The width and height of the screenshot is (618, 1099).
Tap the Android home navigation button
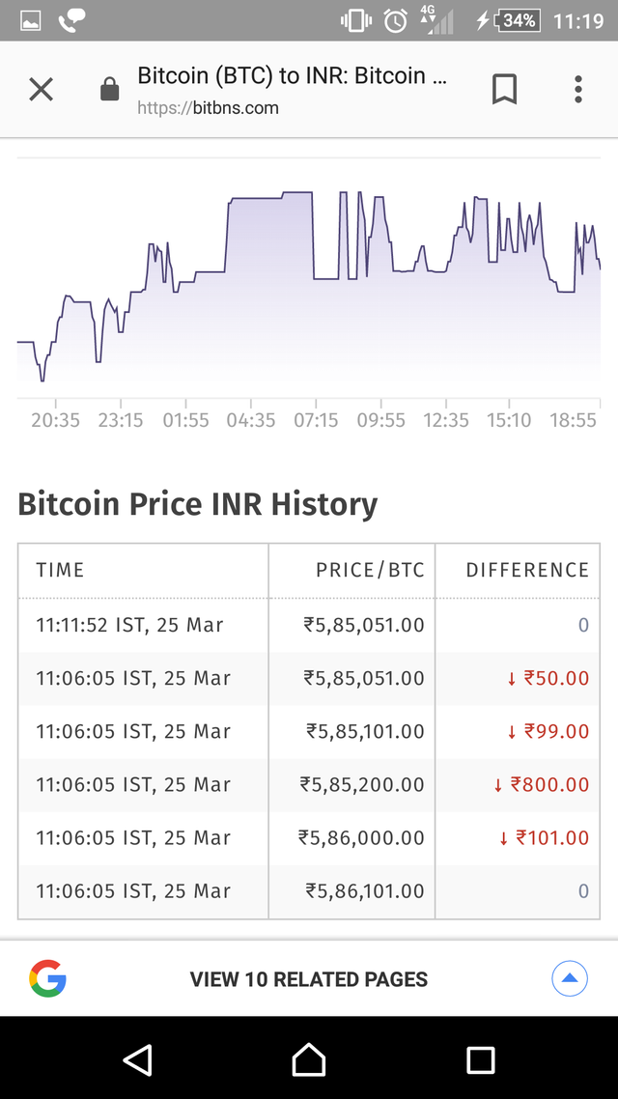(309, 1059)
